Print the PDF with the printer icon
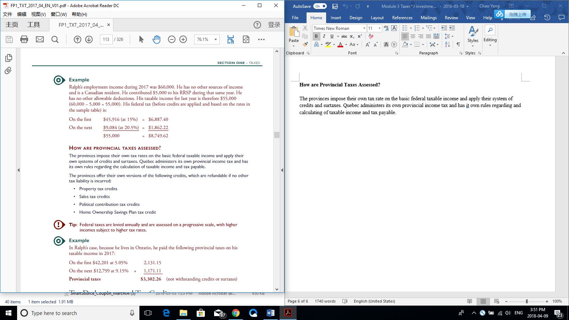Viewport: 569px width, 320px height. click(24, 39)
